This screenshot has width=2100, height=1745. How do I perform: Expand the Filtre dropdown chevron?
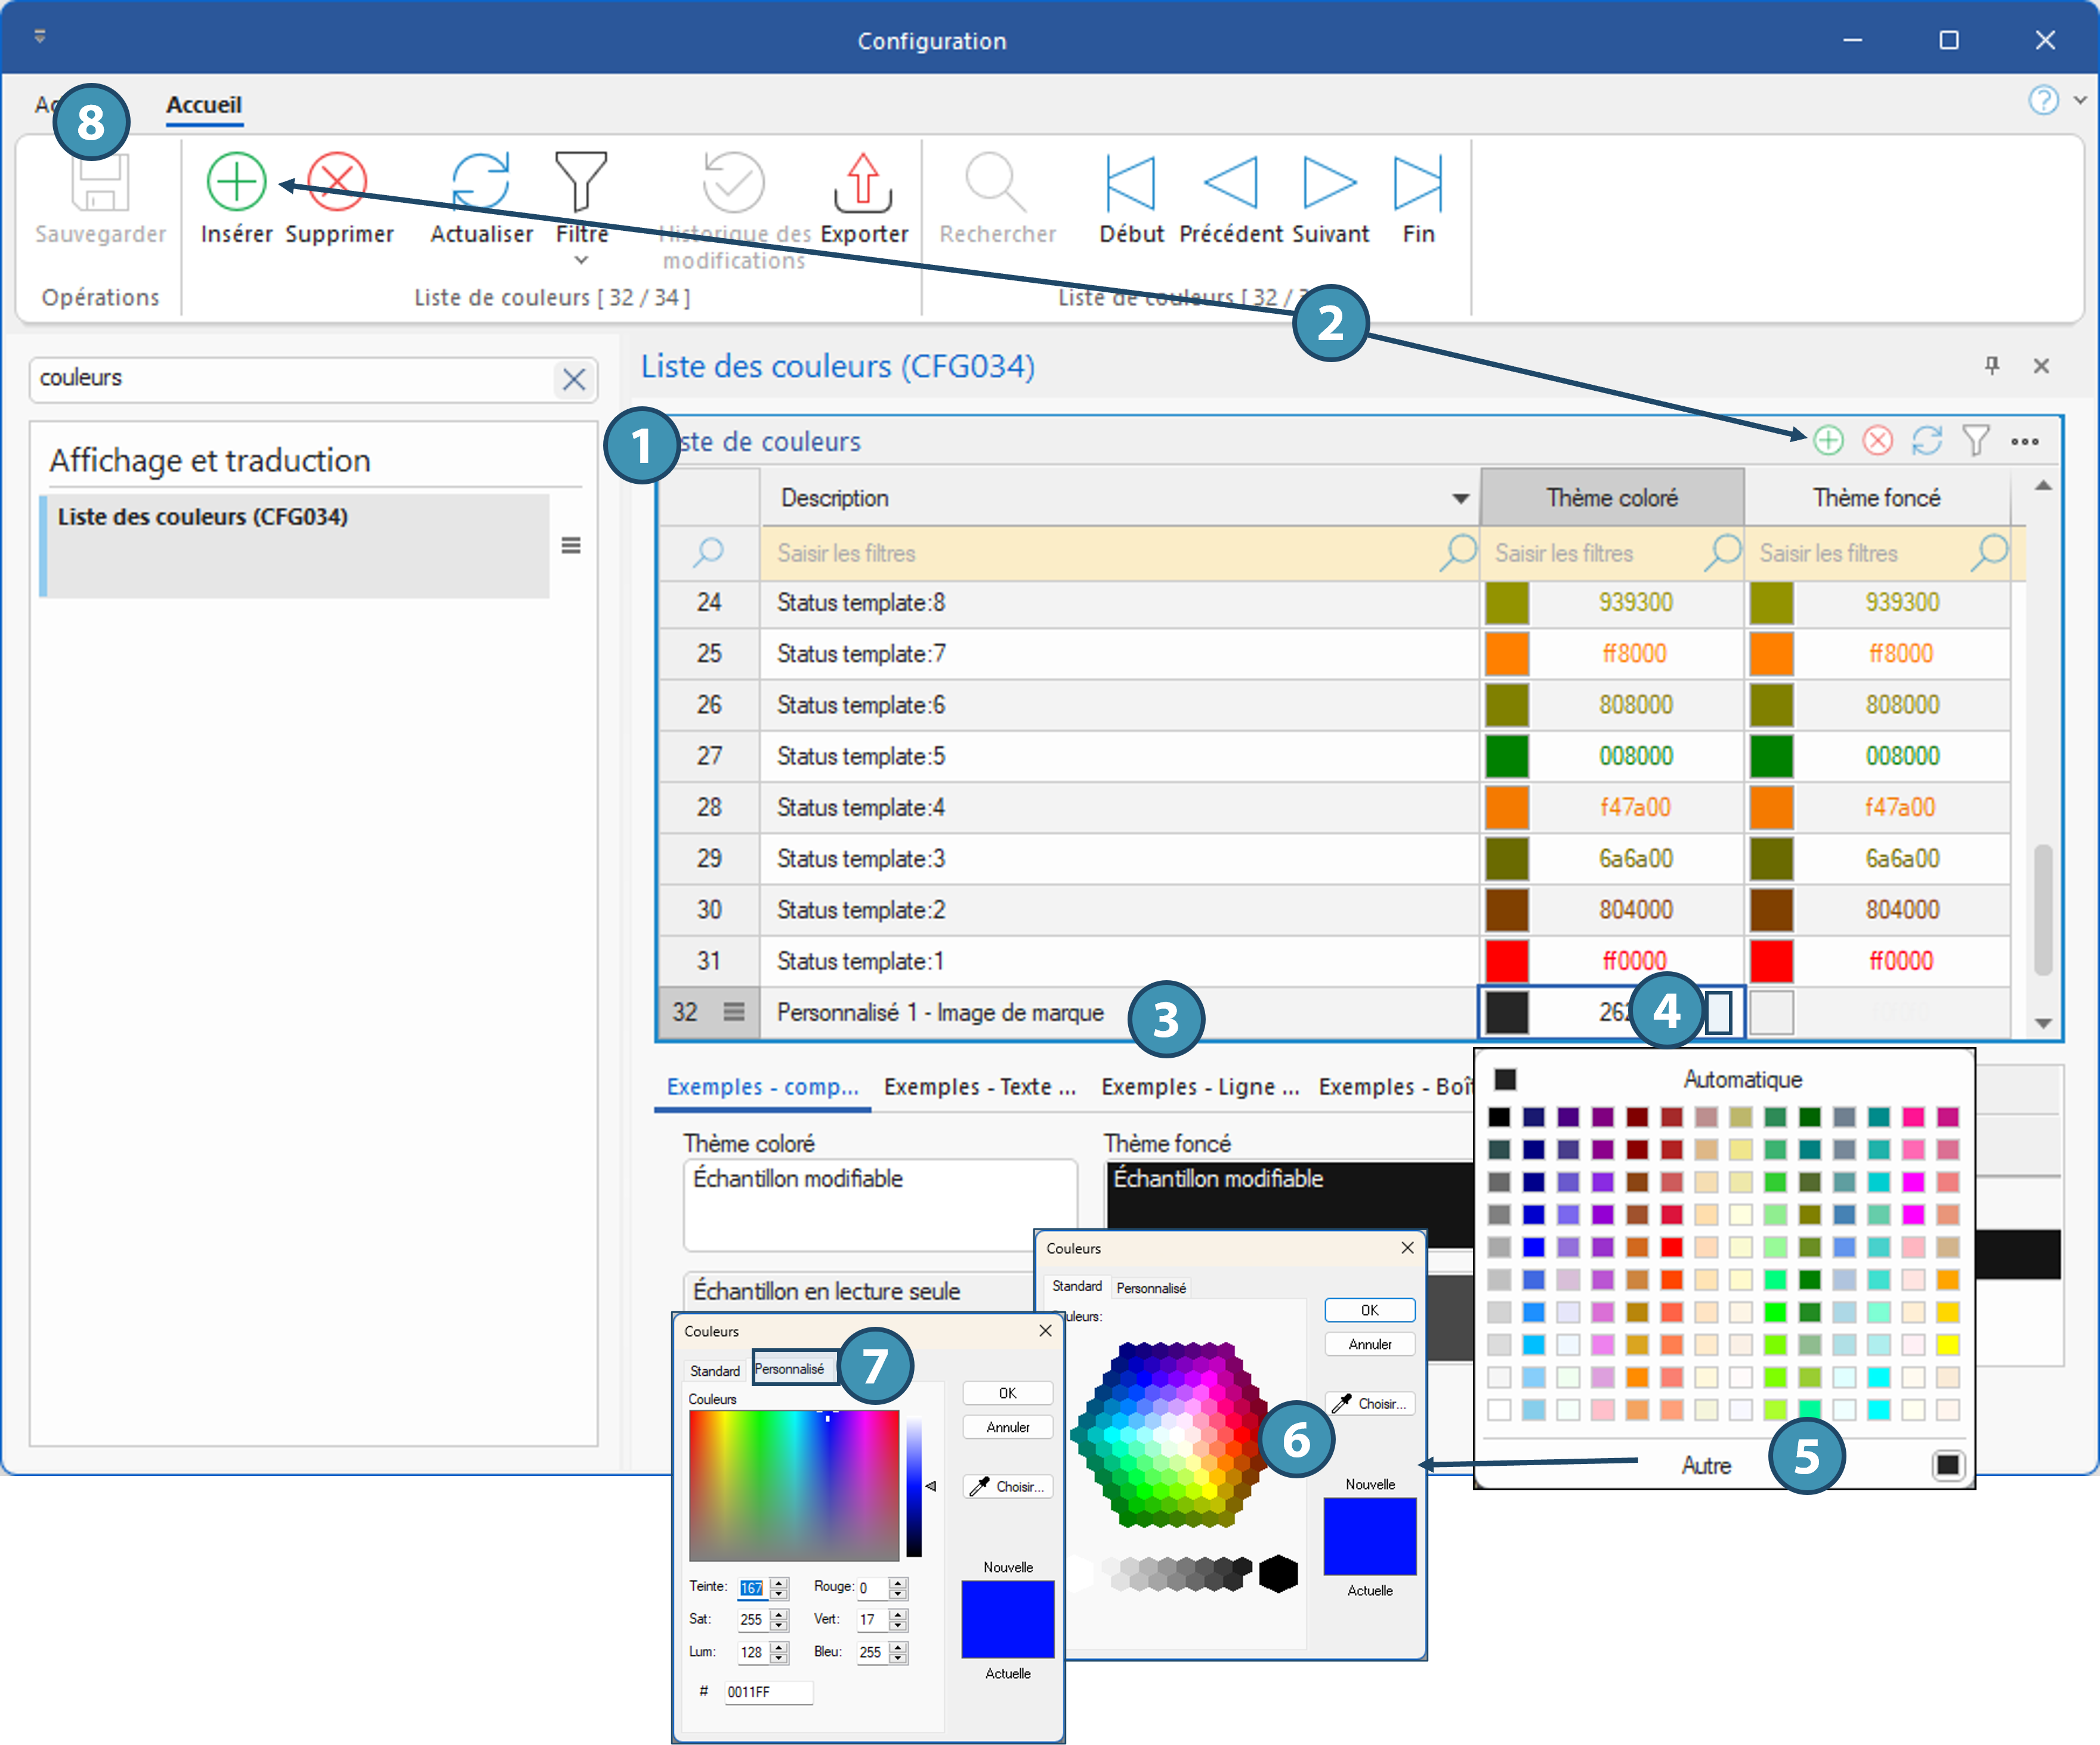581,260
